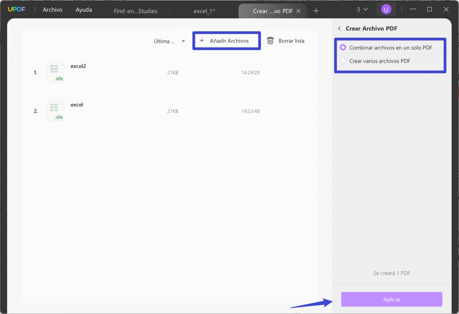Image resolution: width=459 pixels, height=314 pixels.
Task: Clear the list with Borrar lista
Action: 291,40
